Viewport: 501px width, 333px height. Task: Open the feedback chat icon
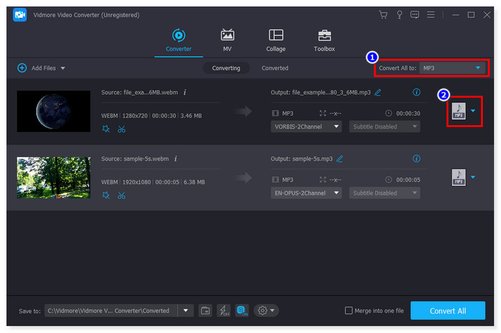coord(415,14)
